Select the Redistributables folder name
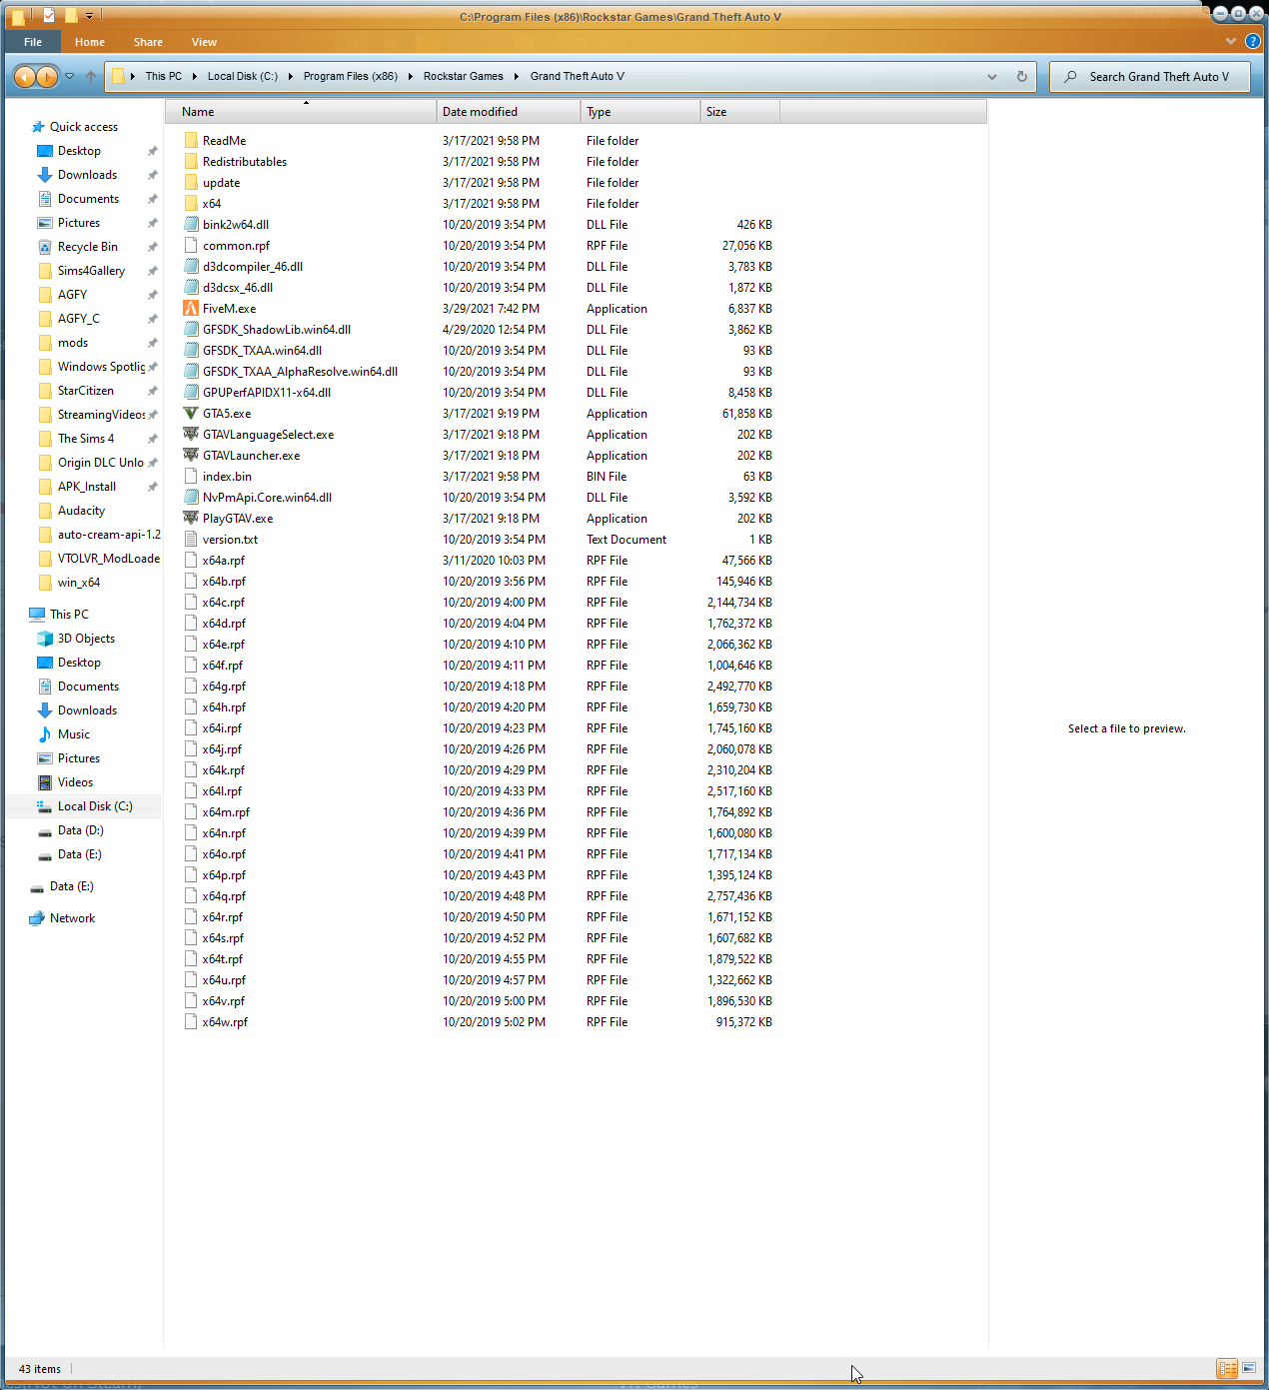 point(245,162)
